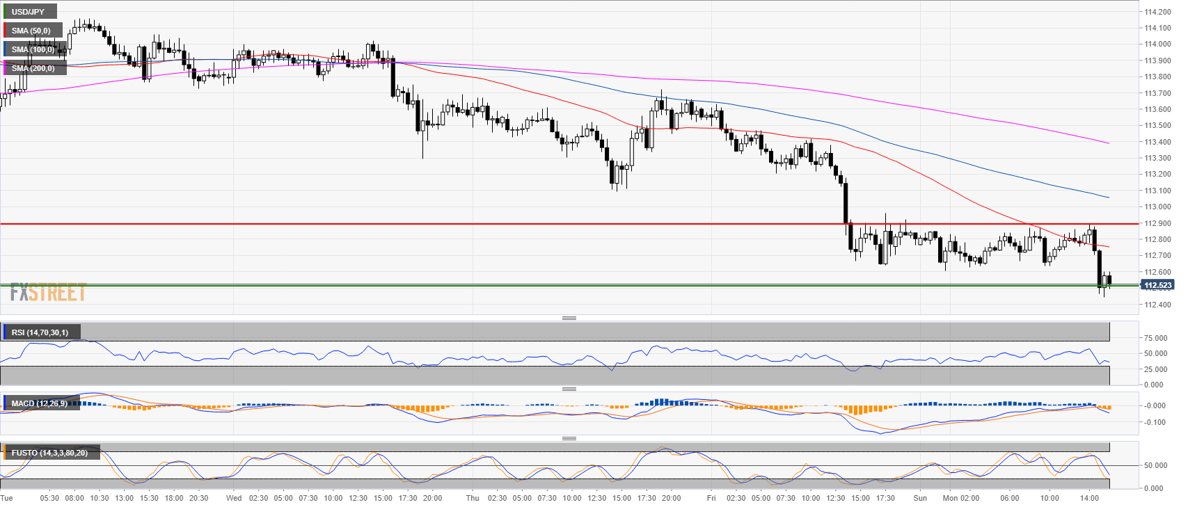Click the USD/JPY symbol legend label
Image resolution: width=1188 pixels, height=507 pixels.
tap(28, 12)
